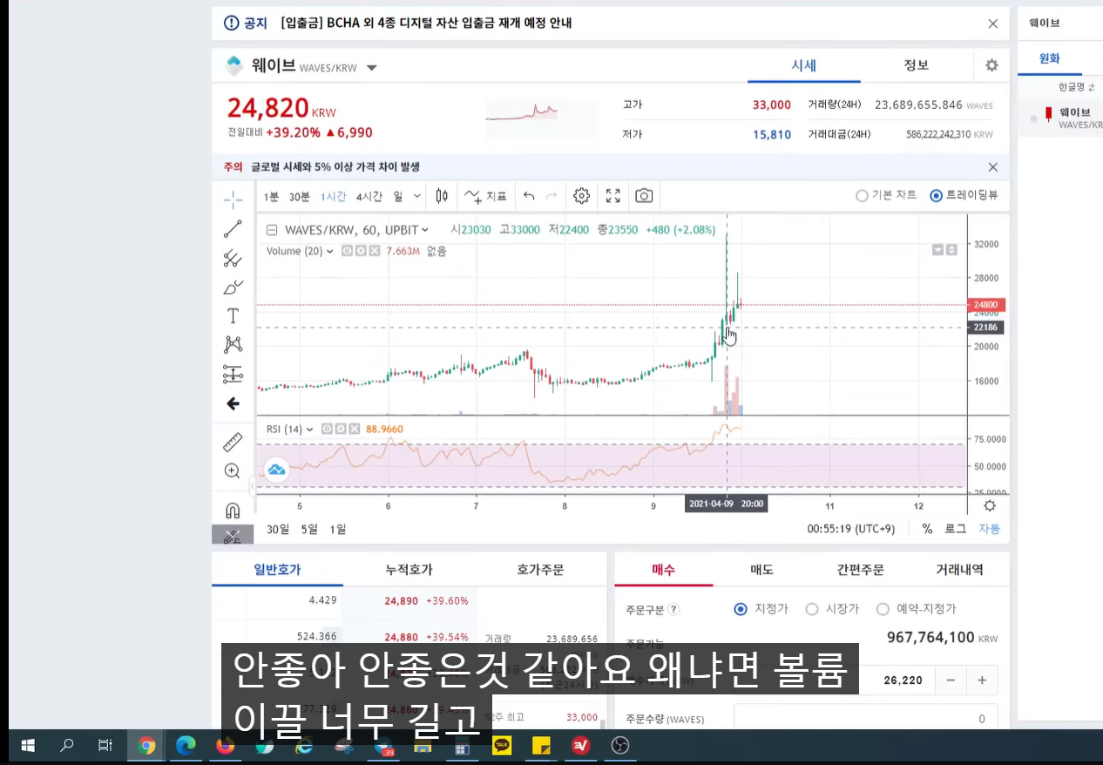Enable 자동 auto scale
1103x765 pixels.
coord(989,529)
